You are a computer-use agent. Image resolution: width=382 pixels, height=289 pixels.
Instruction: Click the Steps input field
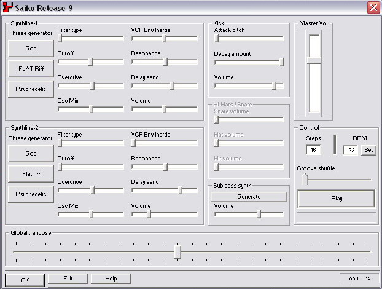tap(313, 150)
